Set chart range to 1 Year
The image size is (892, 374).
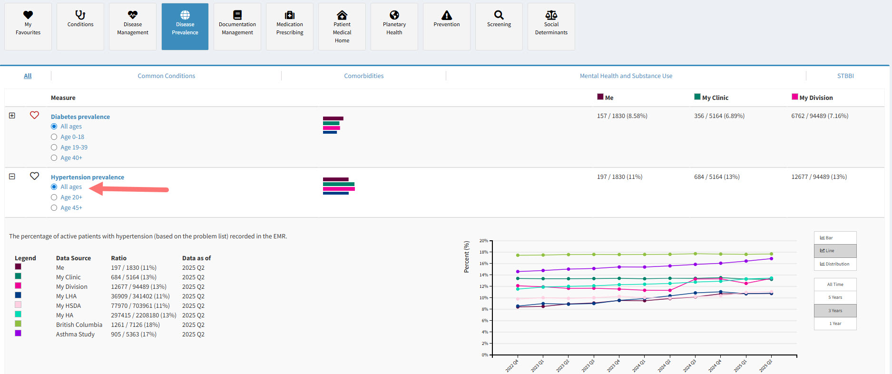coord(835,324)
